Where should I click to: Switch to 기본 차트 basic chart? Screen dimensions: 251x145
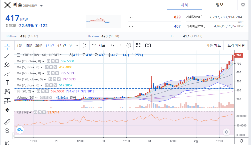click(213, 46)
